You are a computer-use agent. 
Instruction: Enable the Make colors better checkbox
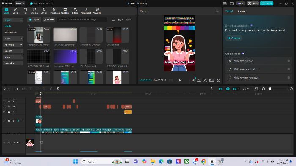(x=288, y=61)
